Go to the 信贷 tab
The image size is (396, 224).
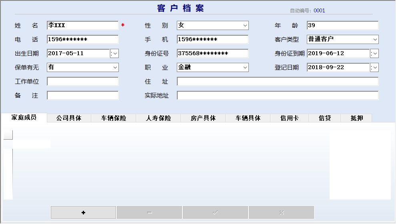[x=324, y=118]
